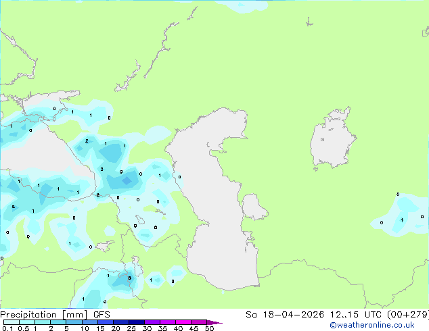Click the '12..15 UTC' time label
This screenshot has width=429, height=331.
pos(357,315)
